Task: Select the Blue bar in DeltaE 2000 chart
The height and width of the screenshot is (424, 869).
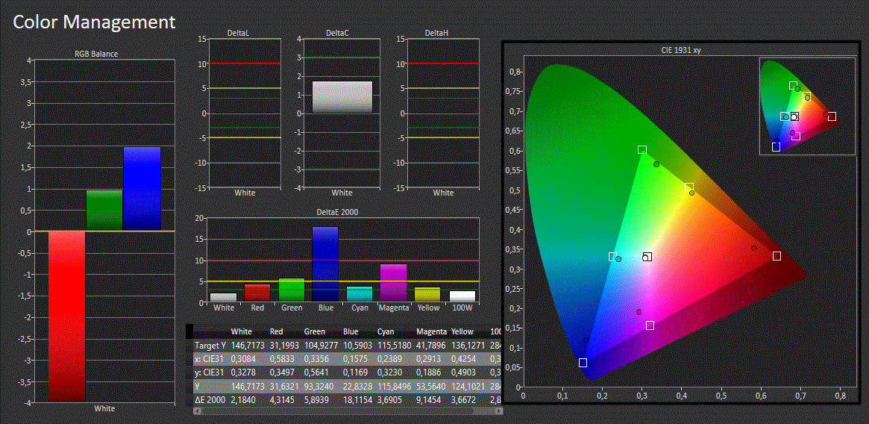Action: point(324,264)
